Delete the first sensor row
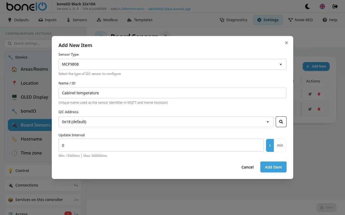The height and width of the screenshot is (215, 345). click(319, 94)
